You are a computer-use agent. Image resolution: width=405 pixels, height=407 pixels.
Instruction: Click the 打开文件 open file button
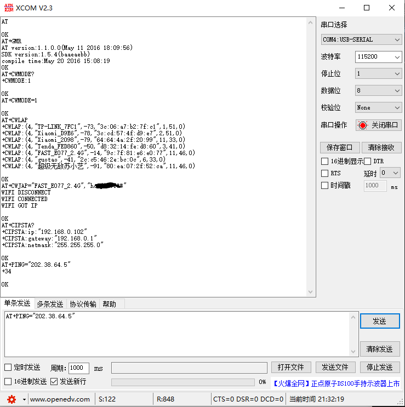point(291,368)
